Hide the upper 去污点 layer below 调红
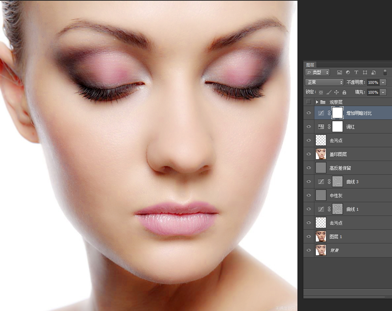The width and height of the screenshot is (392, 311). click(x=309, y=140)
